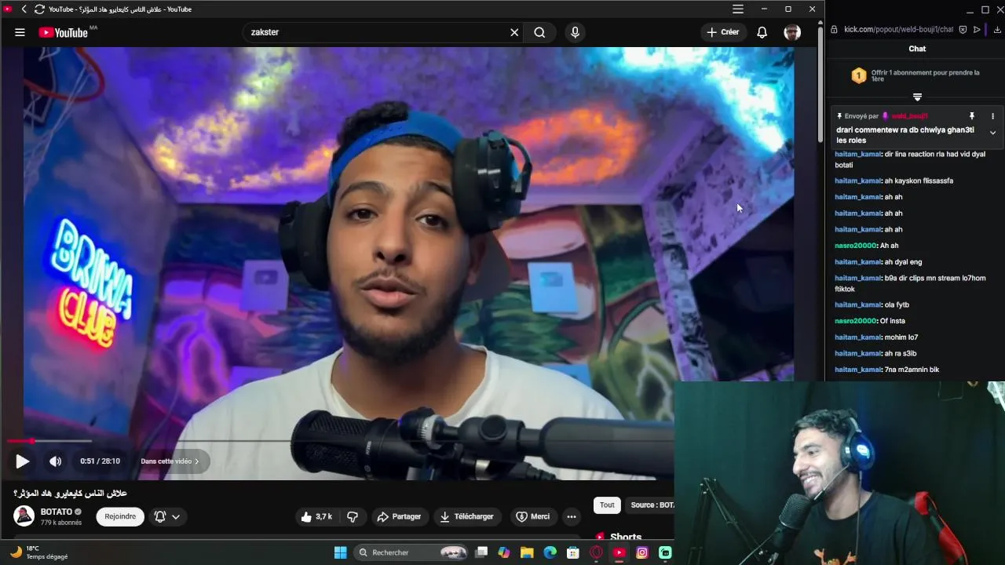
Task: Unpin the pinned chat message
Action: 971,116
